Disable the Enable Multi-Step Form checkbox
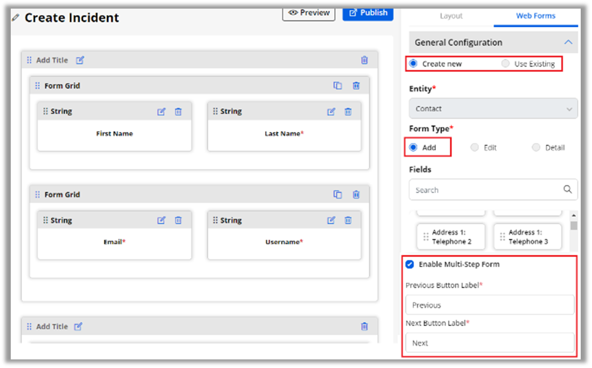Viewport: 592px width, 368px height. click(410, 264)
